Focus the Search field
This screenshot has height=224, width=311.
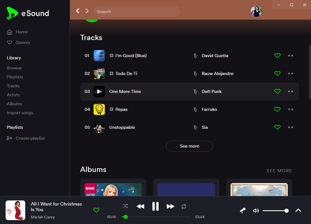[137, 12]
